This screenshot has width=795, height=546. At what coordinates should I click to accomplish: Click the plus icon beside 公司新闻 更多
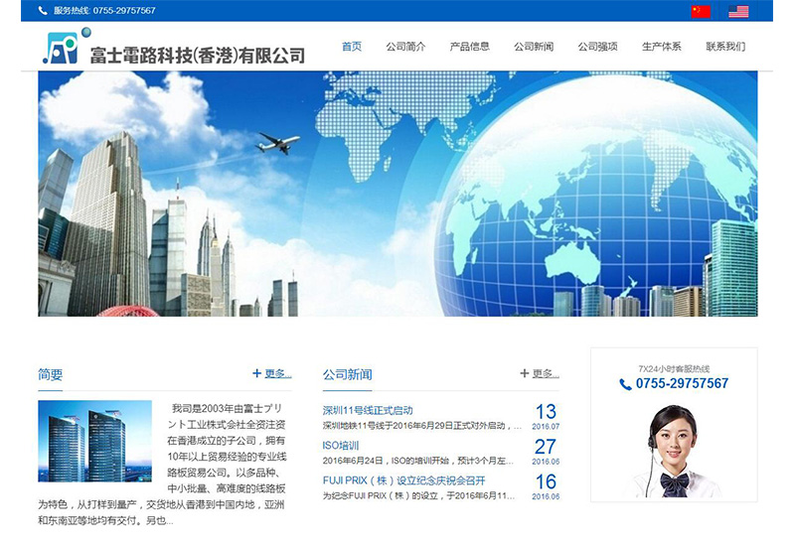524,373
